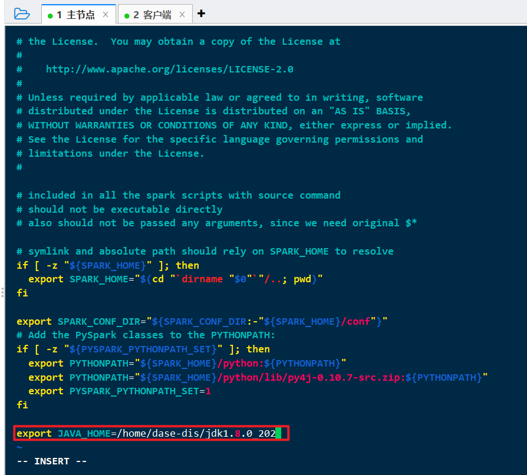Add a new session tab with plus
The height and width of the screenshot is (475, 527).
click(x=201, y=14)
